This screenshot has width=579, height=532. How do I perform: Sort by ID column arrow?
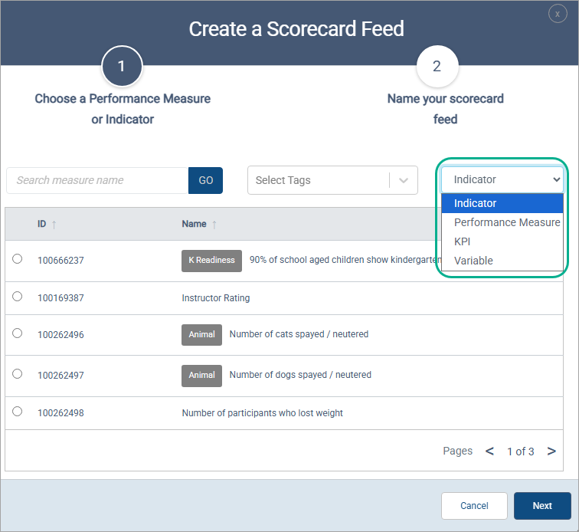coord(54,225)
